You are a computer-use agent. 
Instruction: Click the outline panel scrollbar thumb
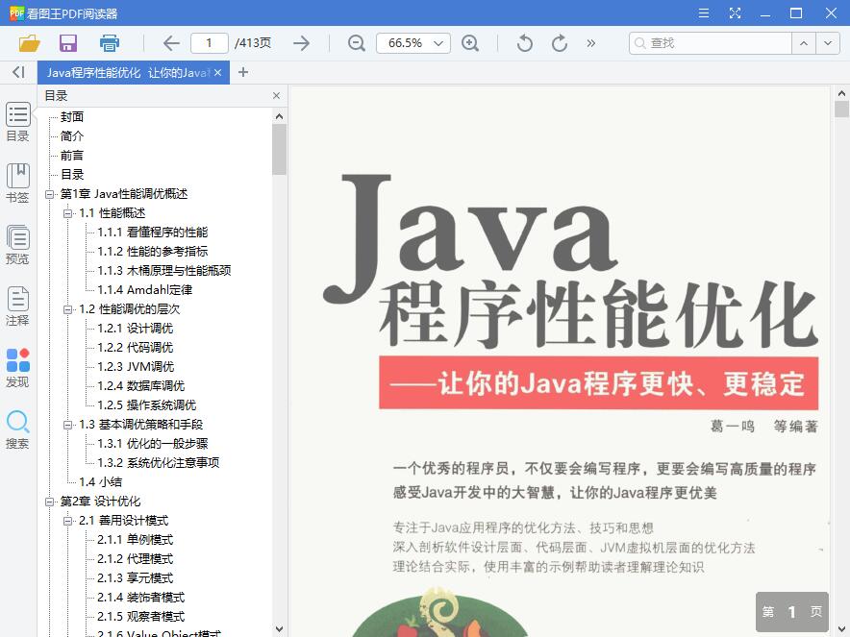(x=279, y=150)
